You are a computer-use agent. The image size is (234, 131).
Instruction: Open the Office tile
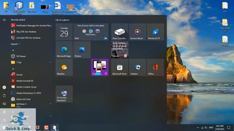point(155,67)
